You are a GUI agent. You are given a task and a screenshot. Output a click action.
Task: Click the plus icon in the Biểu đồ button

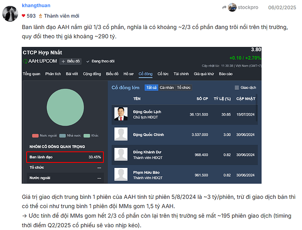pyautogui.click(x=63, y=61)
